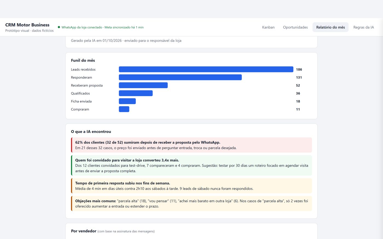Click the value 18 in the funnel

[x=298, y=101]
